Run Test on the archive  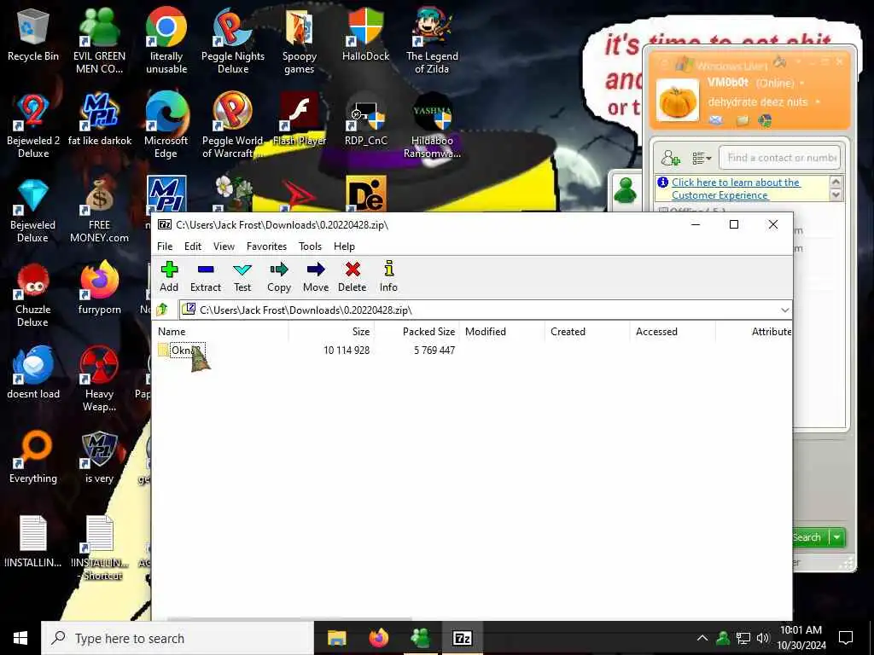pyautogui.click(x=242, y=277)
